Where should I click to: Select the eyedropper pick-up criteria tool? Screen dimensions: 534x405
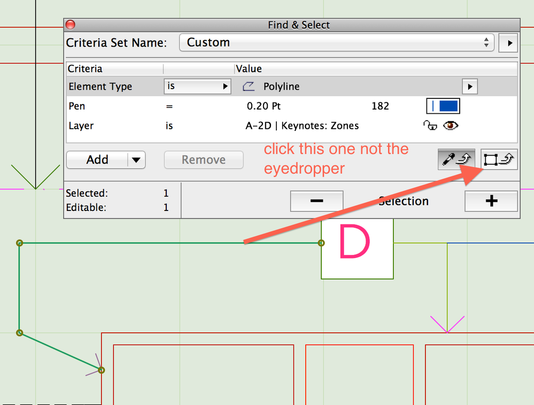click(456, 159)
